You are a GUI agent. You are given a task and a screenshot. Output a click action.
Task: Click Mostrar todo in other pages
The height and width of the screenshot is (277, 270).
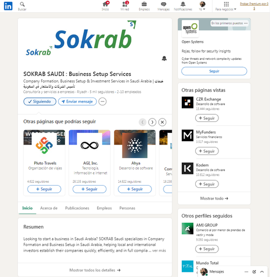tap(214, 198)
